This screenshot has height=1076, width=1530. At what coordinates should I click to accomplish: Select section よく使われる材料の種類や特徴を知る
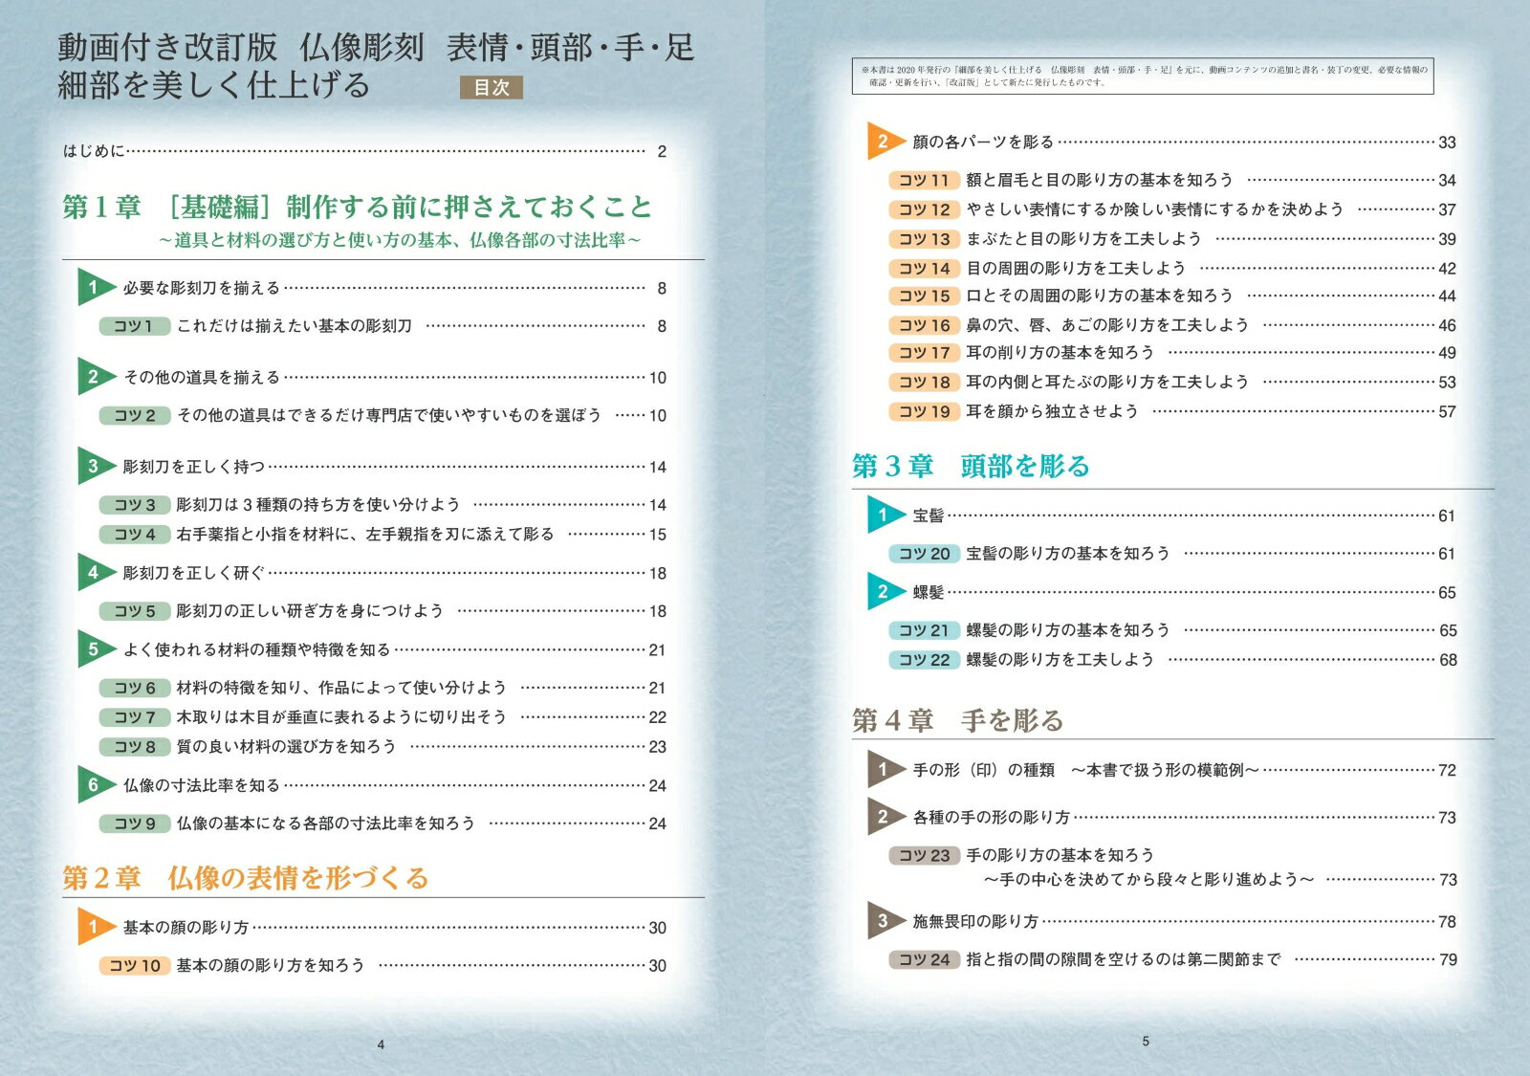tap(372, 649)
